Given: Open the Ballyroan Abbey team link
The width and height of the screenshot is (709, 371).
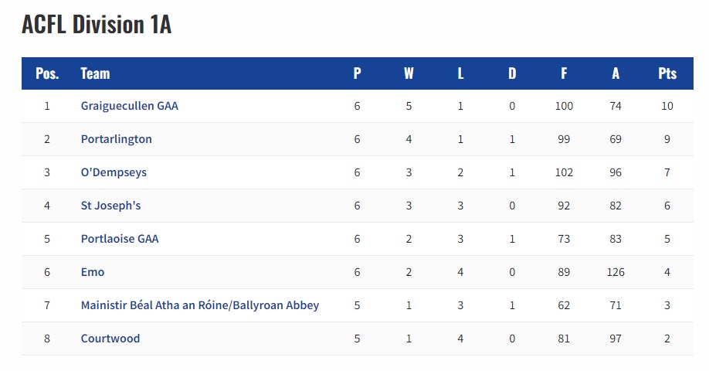Looking at the screenshot, I should pyautogui.click(x=200, y=305).
